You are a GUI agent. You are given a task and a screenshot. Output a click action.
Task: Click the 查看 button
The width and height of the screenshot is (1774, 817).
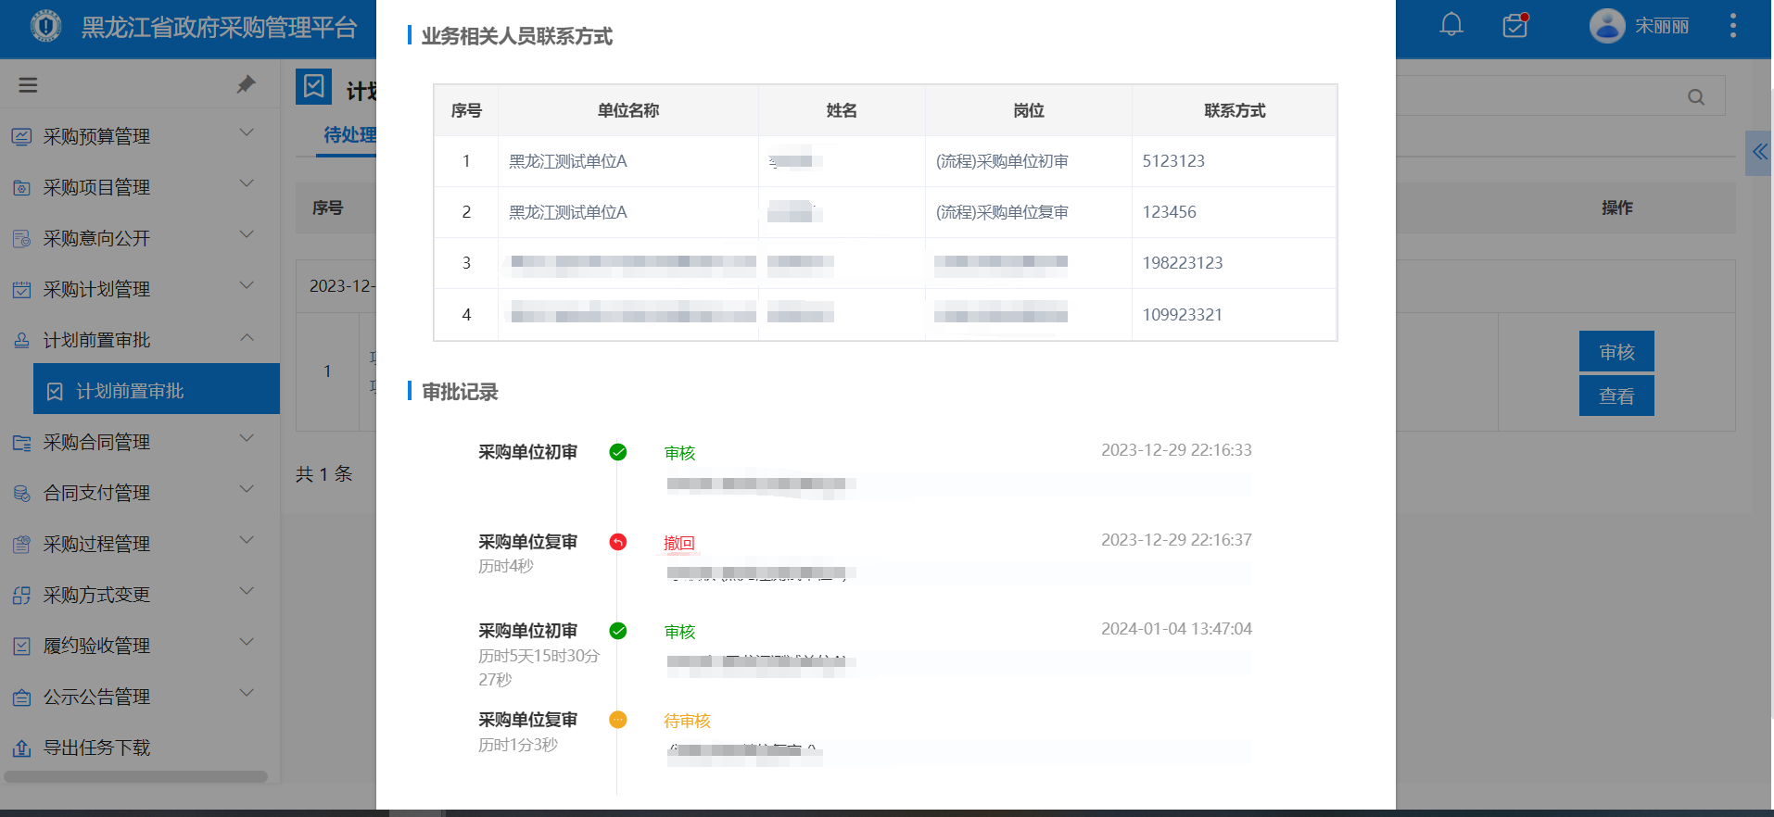tap(1616, 396)
